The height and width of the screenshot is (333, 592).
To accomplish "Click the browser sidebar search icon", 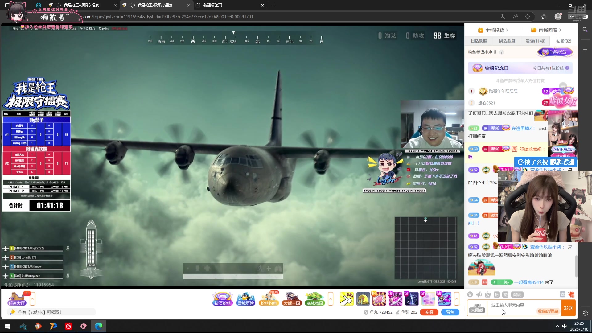I will point(585,30).
